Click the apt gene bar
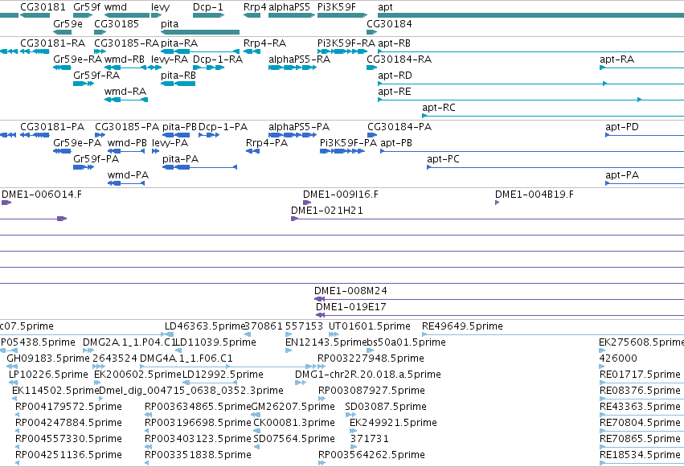Screen dimensions: 684x467 [x=531, y=15]
